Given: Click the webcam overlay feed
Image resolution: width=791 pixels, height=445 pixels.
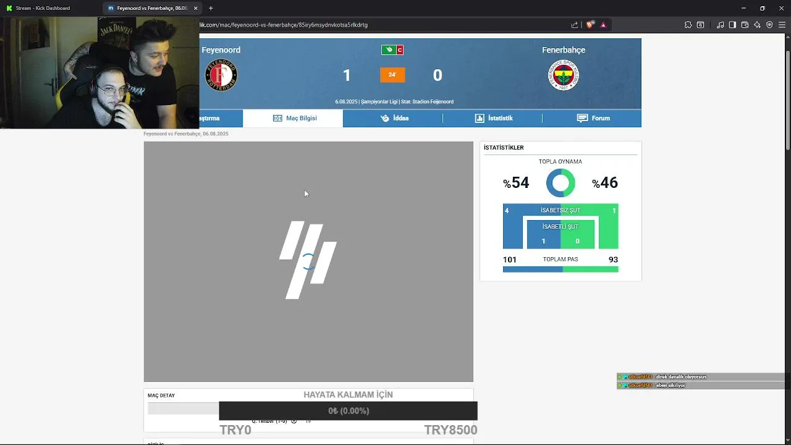Looking at the screenshot, I should [99, 72].
